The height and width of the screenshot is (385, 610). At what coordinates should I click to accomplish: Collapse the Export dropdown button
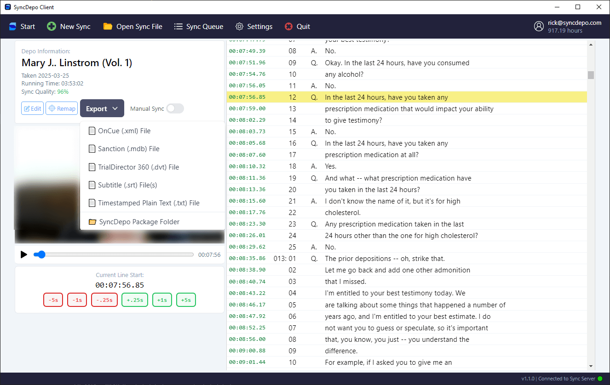(x=102, y=108)
